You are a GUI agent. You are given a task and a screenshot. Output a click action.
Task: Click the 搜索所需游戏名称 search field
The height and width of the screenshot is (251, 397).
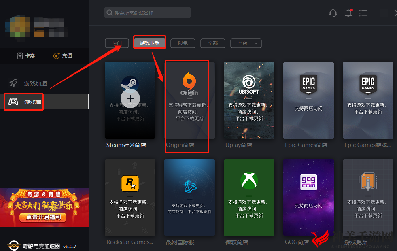[148, 13]
